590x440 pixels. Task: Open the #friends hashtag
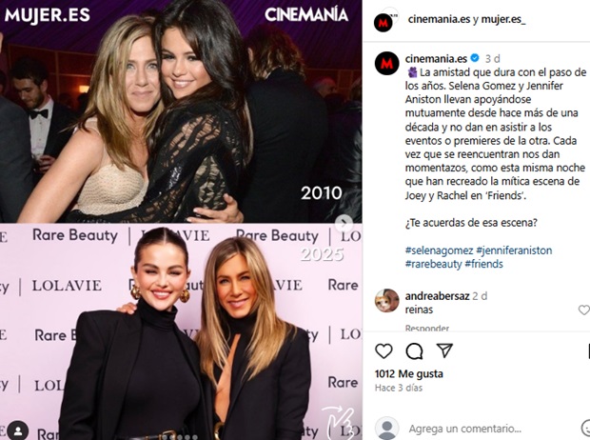(x=483, y=264)
